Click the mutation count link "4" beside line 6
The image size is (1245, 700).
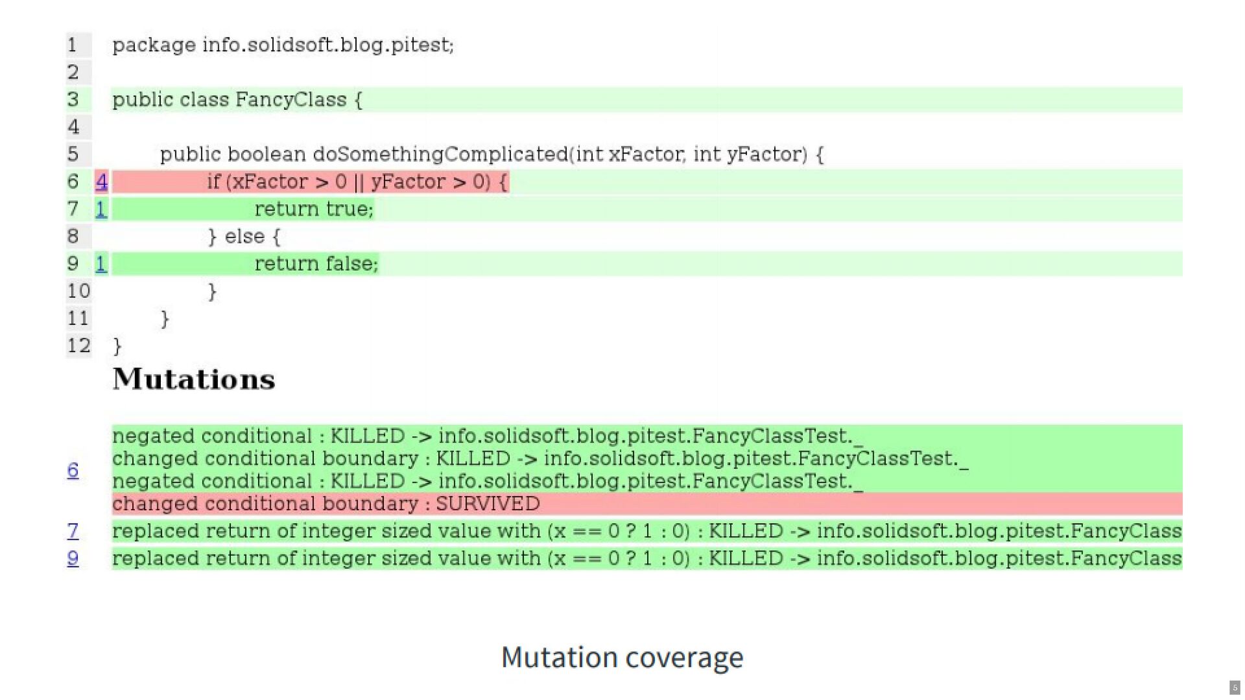coord(101,182)
